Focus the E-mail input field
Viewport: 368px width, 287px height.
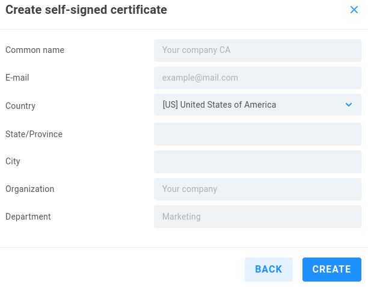[257, 78]
